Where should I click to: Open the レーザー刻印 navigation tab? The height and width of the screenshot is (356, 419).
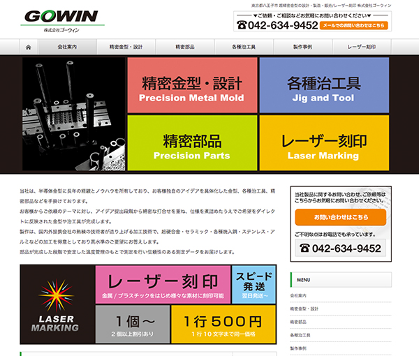362,47
